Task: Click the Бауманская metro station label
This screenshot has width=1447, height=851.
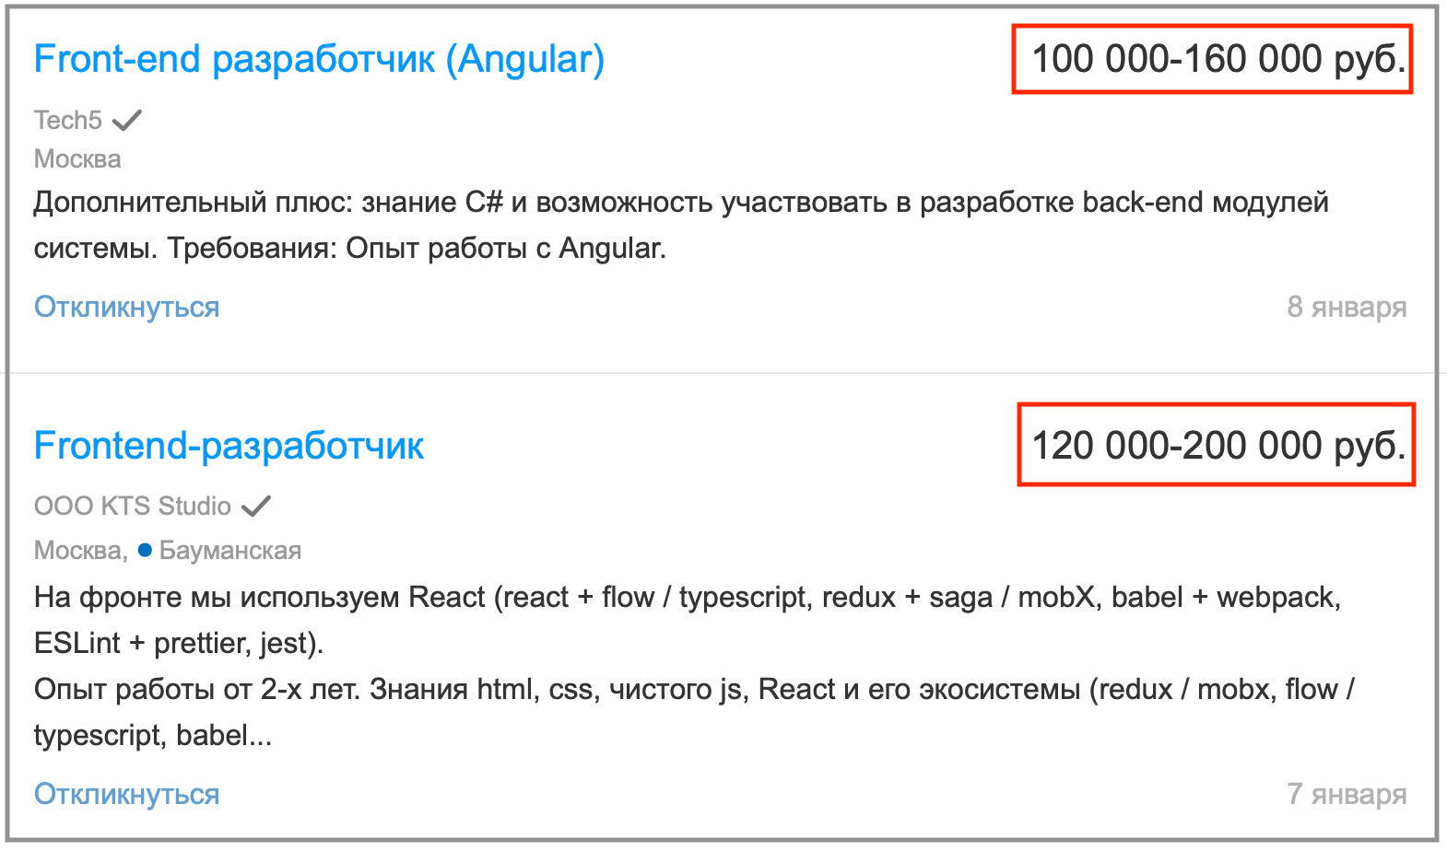Action: (230, 550)
